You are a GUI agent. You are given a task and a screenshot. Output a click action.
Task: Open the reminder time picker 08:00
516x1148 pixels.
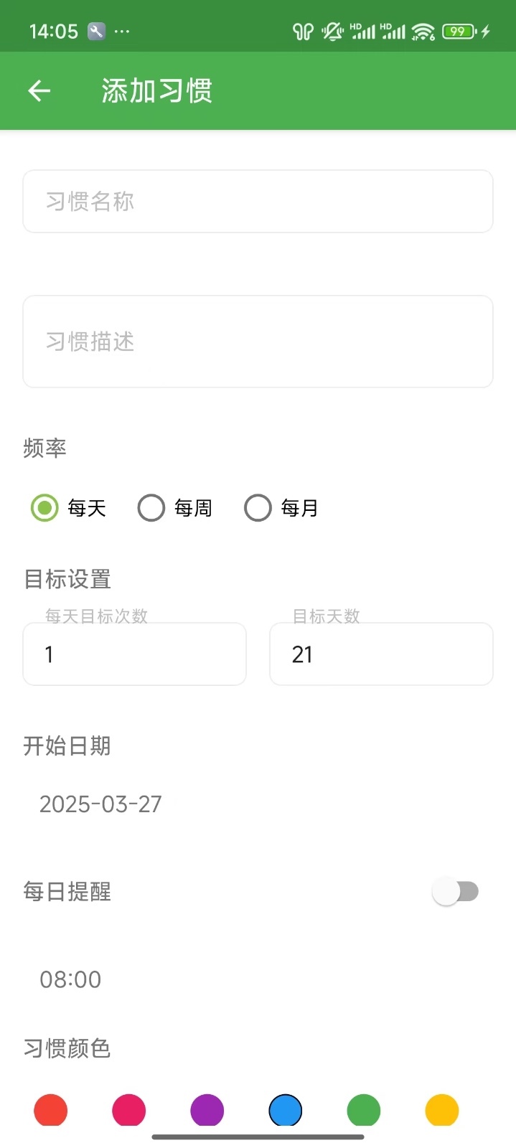70,979
